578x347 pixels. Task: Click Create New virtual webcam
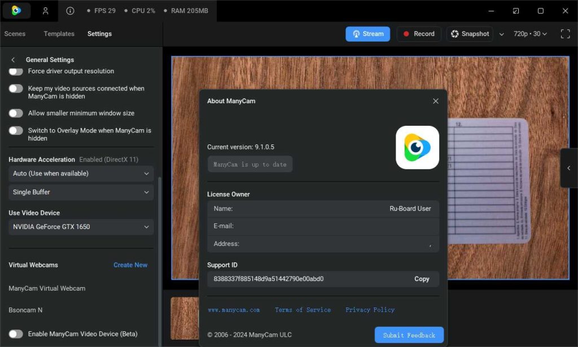(130, 265)
